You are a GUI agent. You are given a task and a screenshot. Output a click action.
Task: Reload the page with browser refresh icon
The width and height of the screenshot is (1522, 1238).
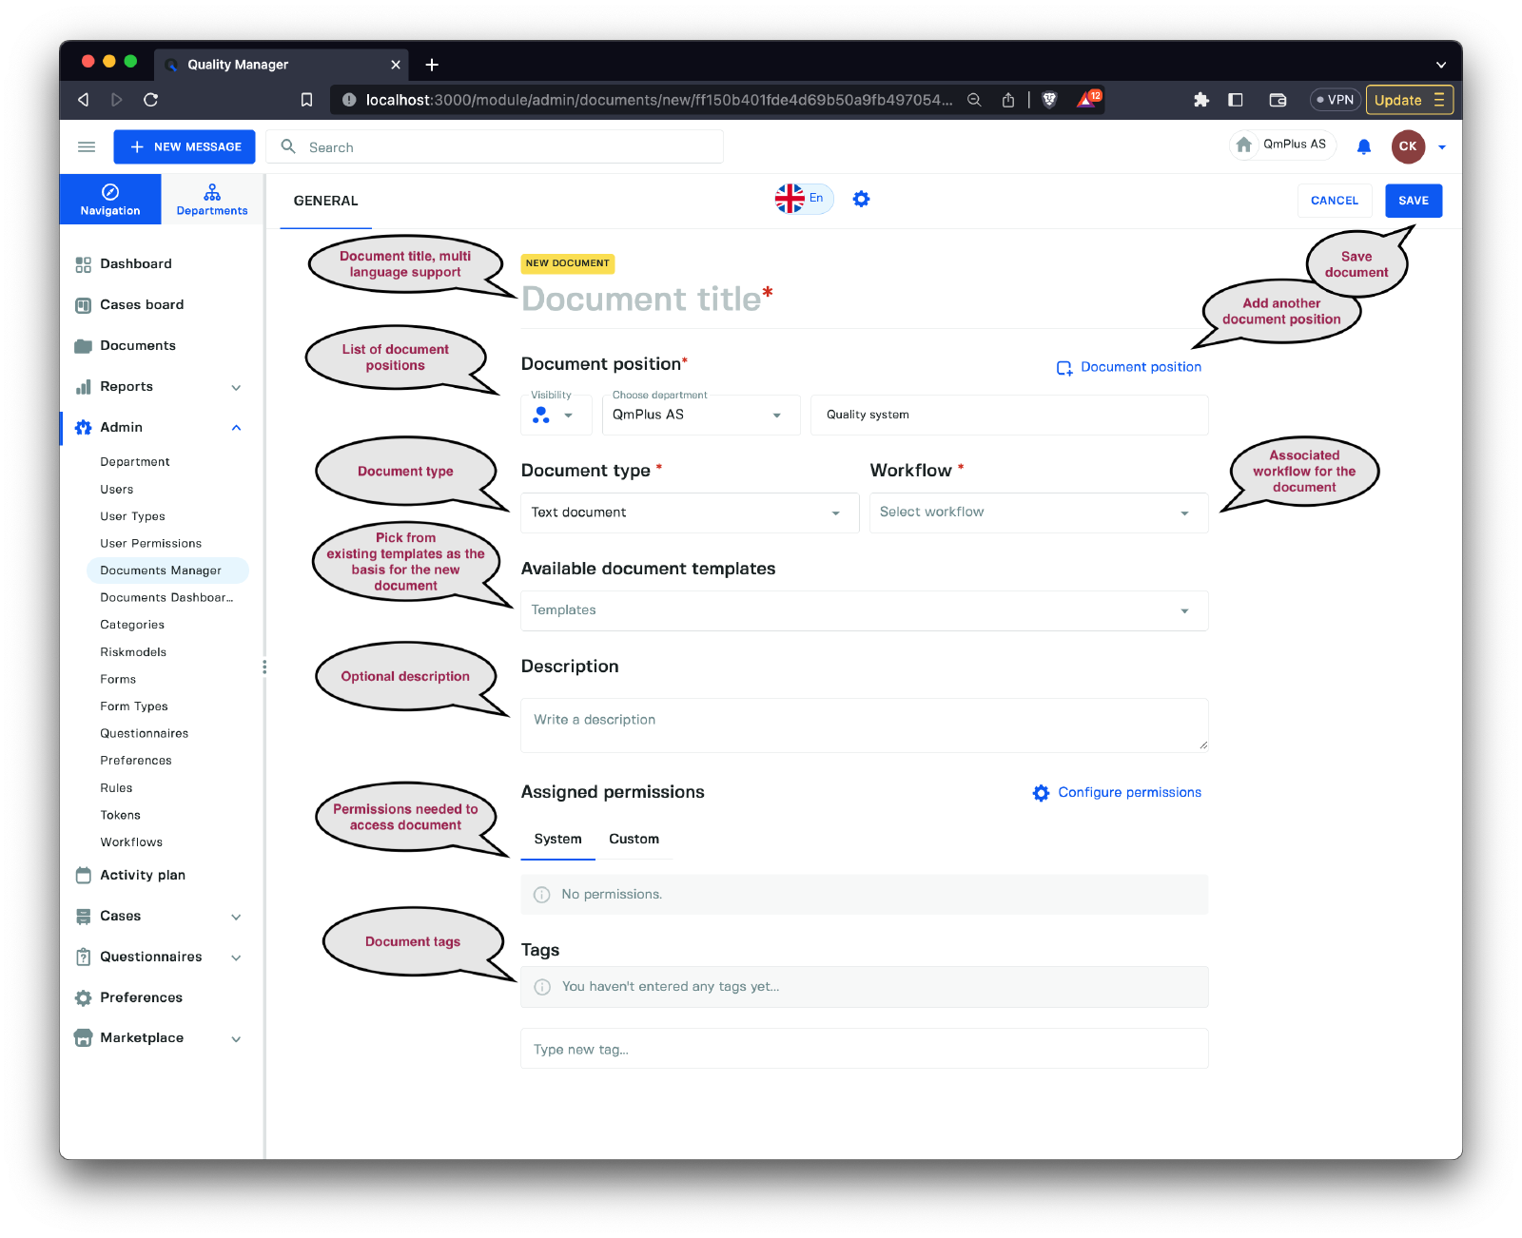150,100
